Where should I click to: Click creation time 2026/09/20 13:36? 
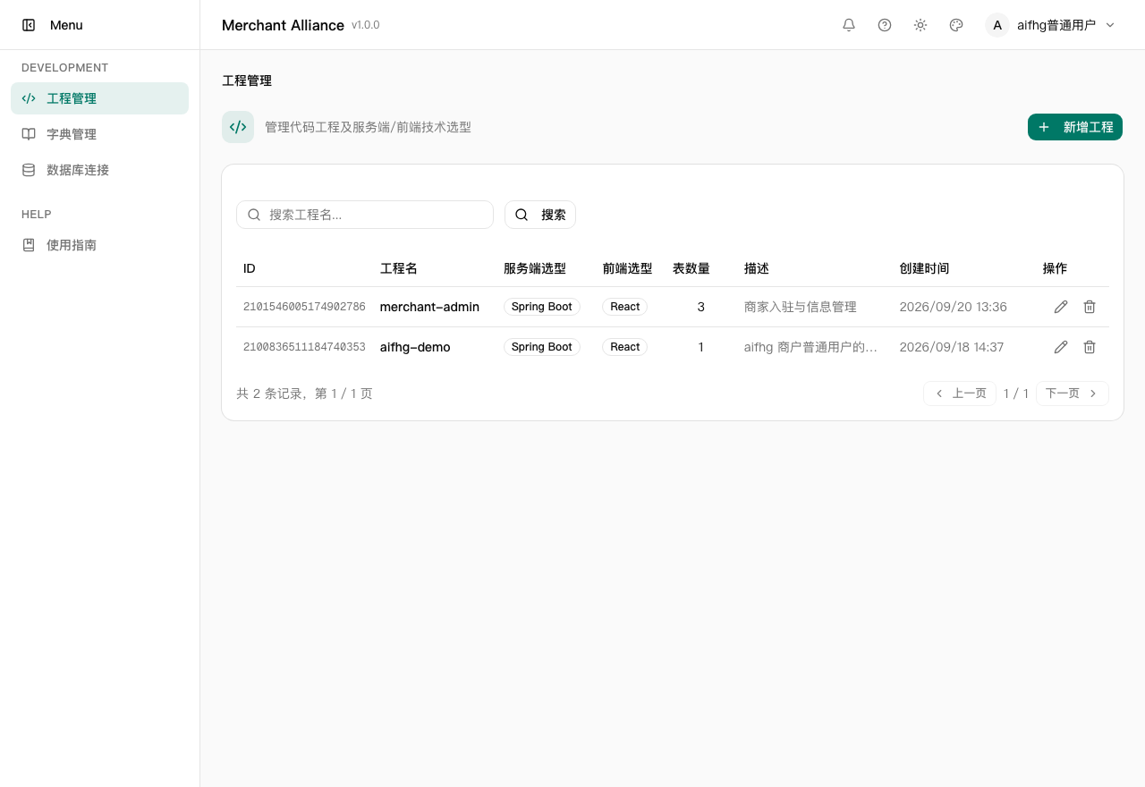point(954,307)
